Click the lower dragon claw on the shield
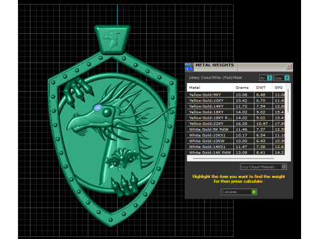319x239 pixels. tap(125, 185)
